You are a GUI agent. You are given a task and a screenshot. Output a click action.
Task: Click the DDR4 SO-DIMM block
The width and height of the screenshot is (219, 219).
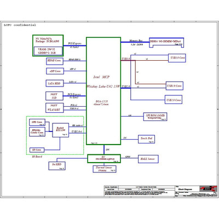click(166, 43)
